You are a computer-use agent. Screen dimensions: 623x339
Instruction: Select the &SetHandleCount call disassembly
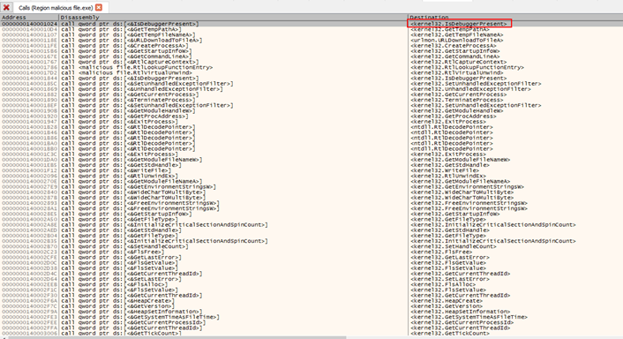tap(124, 247)
